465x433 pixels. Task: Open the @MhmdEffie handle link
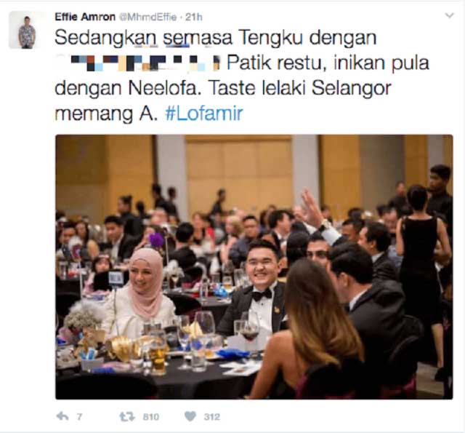click(x=147, y=17)
